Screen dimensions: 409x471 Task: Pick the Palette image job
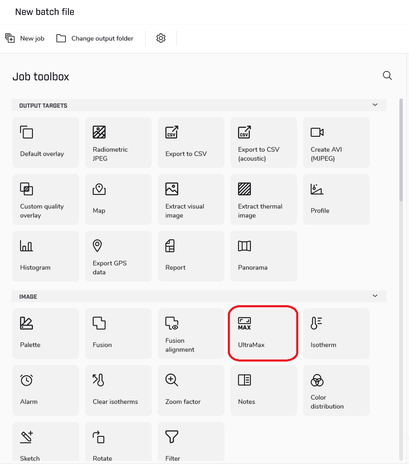click(45, 333)
